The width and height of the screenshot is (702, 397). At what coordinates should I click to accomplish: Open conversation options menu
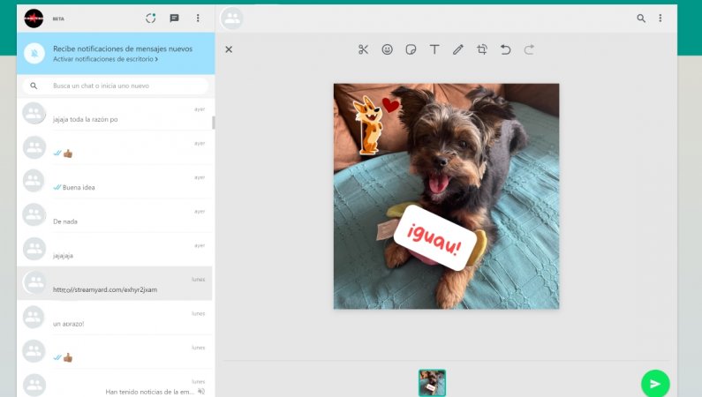[660, 18]
